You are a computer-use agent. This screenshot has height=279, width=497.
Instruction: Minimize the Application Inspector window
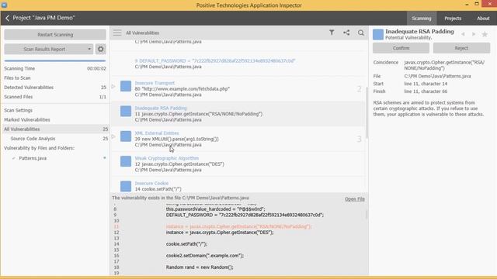[x=467, y=5]
